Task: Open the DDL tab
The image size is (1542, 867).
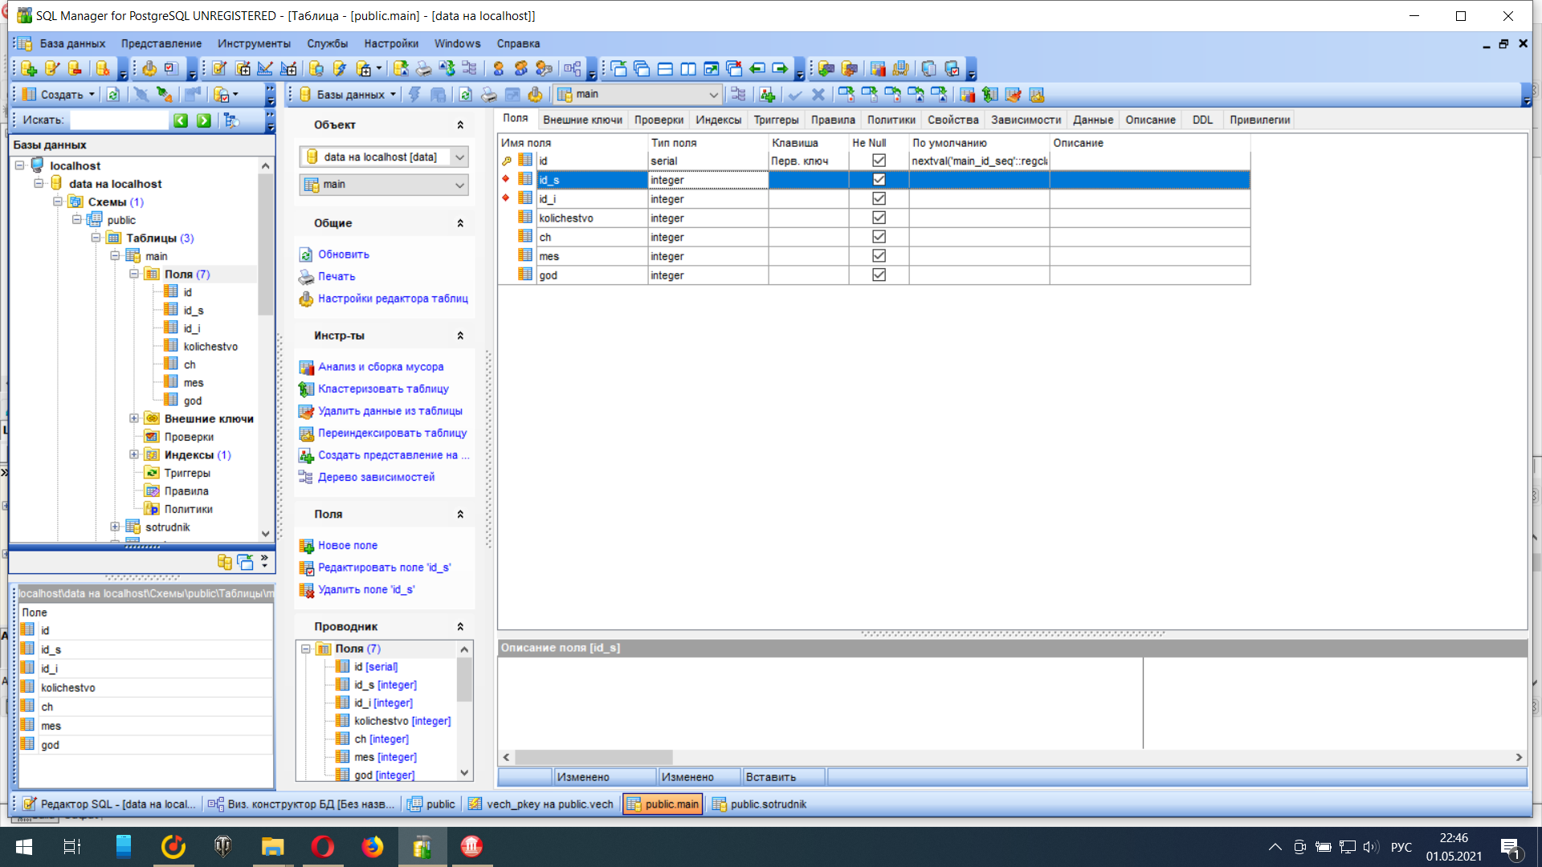Action: click(x=1202, y=120)
